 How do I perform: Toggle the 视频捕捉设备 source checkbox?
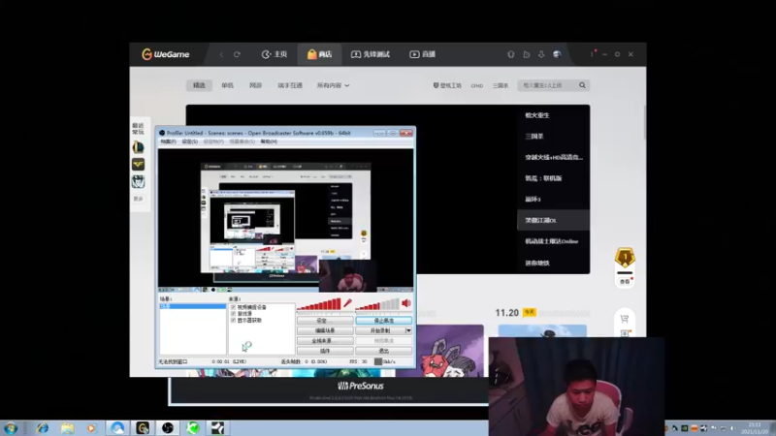tap(233, 307)
